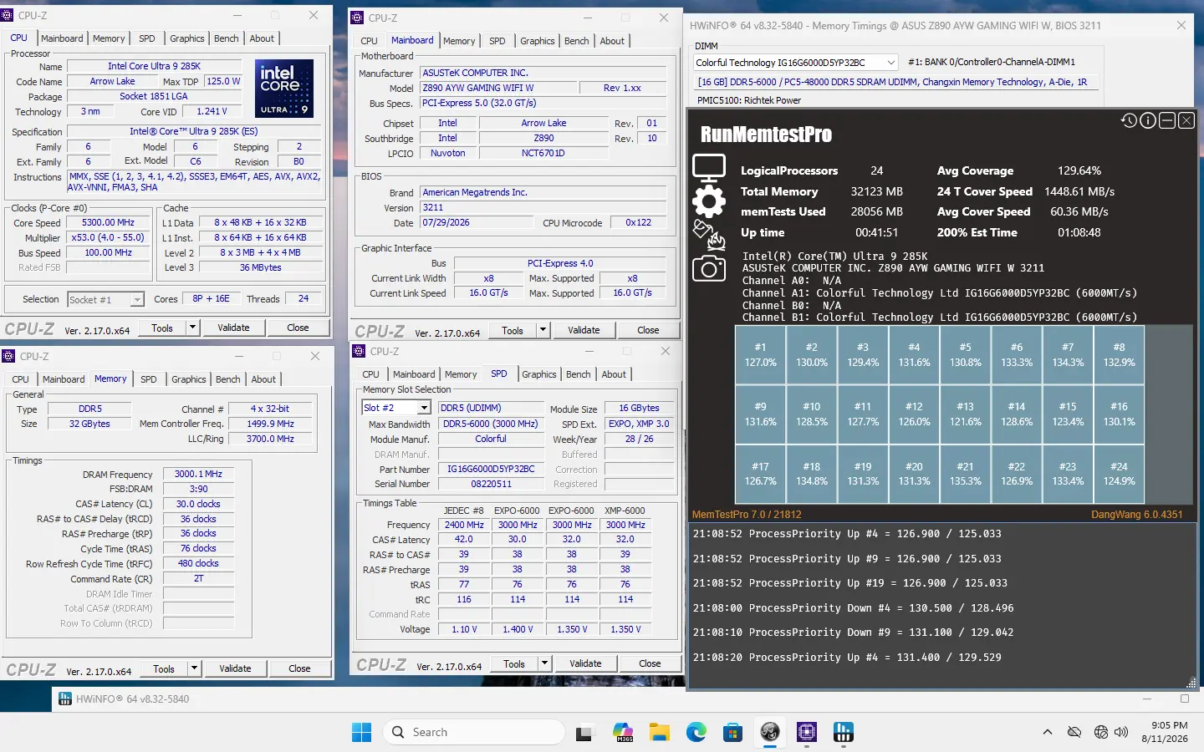Open the history clock icon in RunMemtestPro
The height and width of the screenshot is (752, 1204).
pyautogui.click(x=1129, y=120)
